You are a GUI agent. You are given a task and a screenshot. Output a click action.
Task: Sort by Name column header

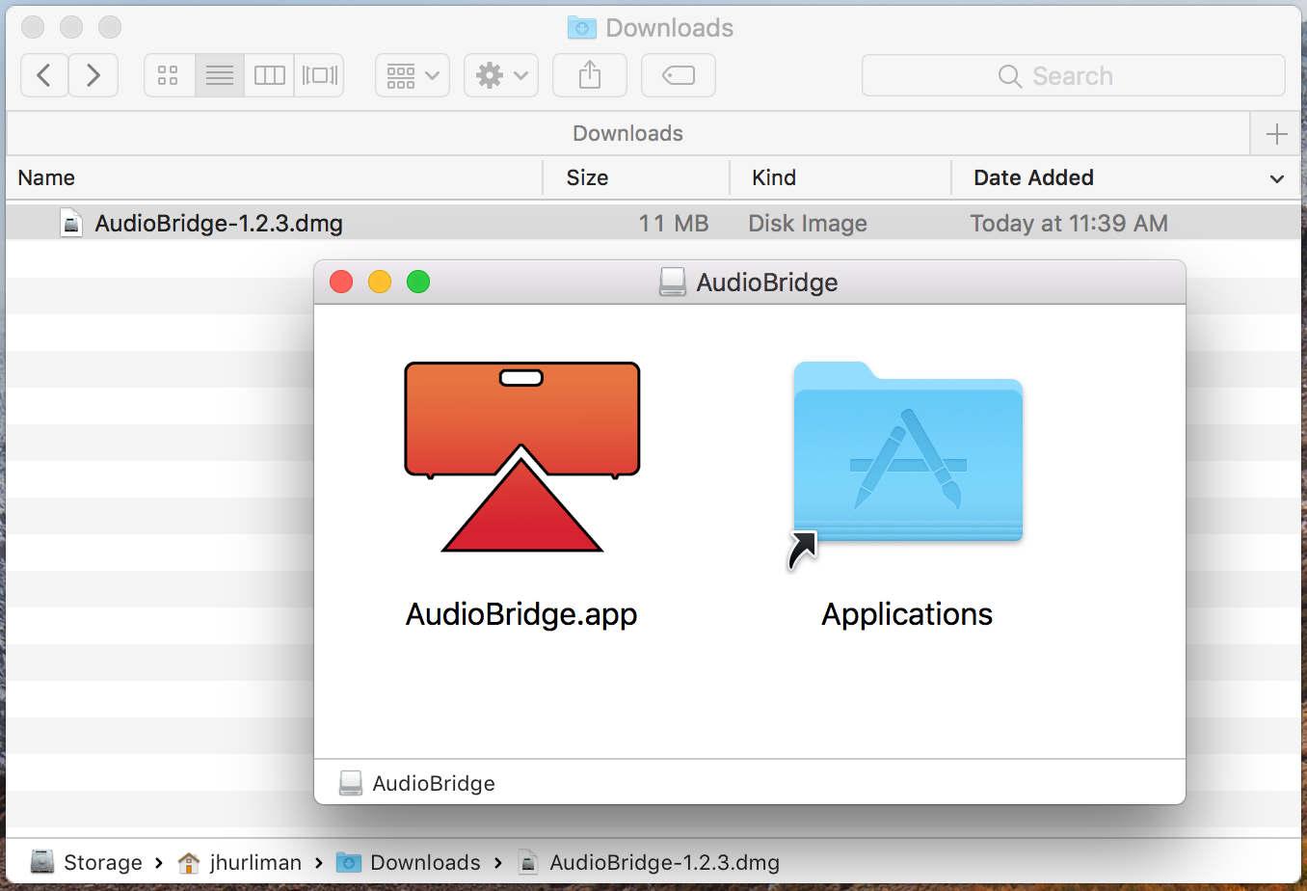click(x=46, y=177)
